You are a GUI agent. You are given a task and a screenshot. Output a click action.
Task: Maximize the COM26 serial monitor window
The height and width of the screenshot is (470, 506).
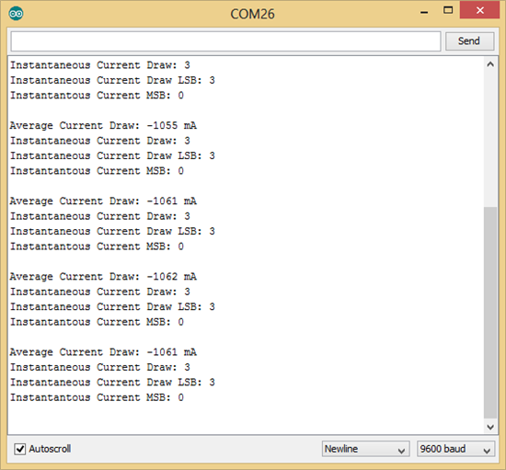point(448,10)
